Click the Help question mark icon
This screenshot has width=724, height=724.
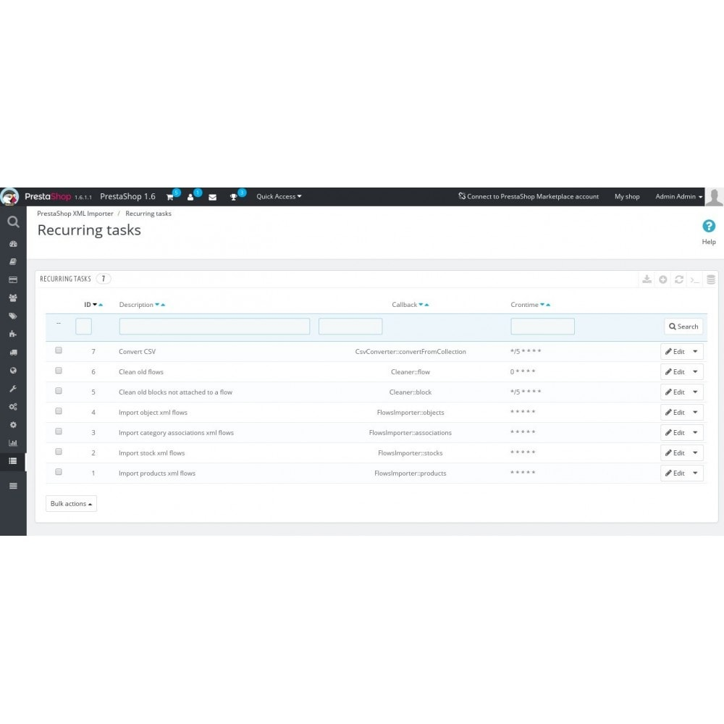point(709,226)
